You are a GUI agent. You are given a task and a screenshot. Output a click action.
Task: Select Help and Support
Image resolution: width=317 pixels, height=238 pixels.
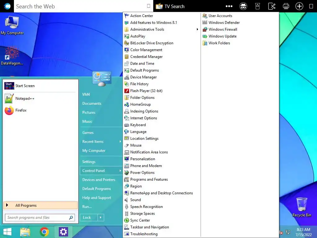coord(97,198)
